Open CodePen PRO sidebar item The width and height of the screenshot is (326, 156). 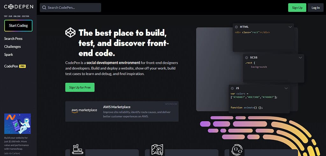(x=15, y=66)
